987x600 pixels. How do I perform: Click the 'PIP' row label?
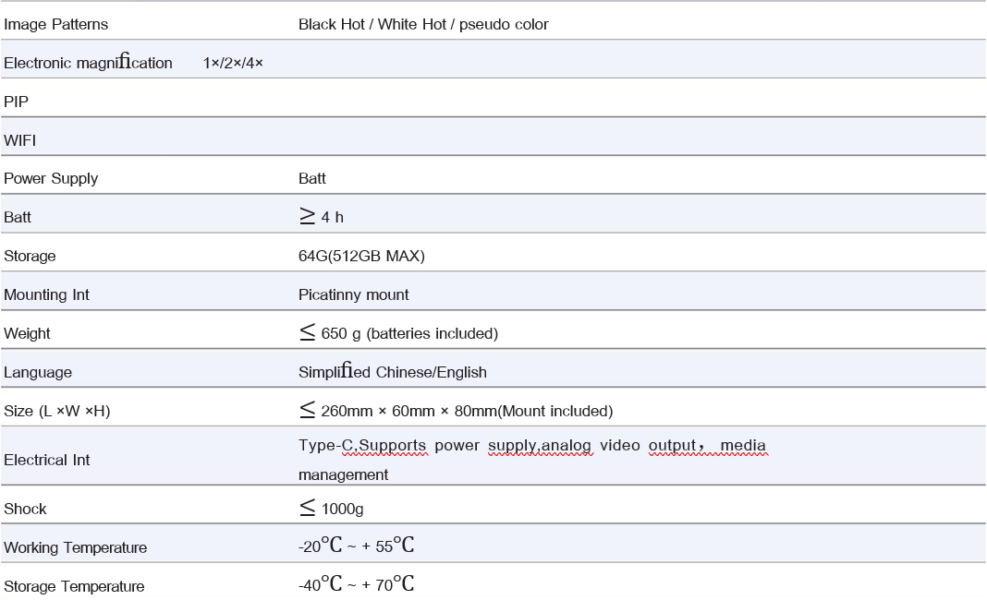[x=17, y=102]
